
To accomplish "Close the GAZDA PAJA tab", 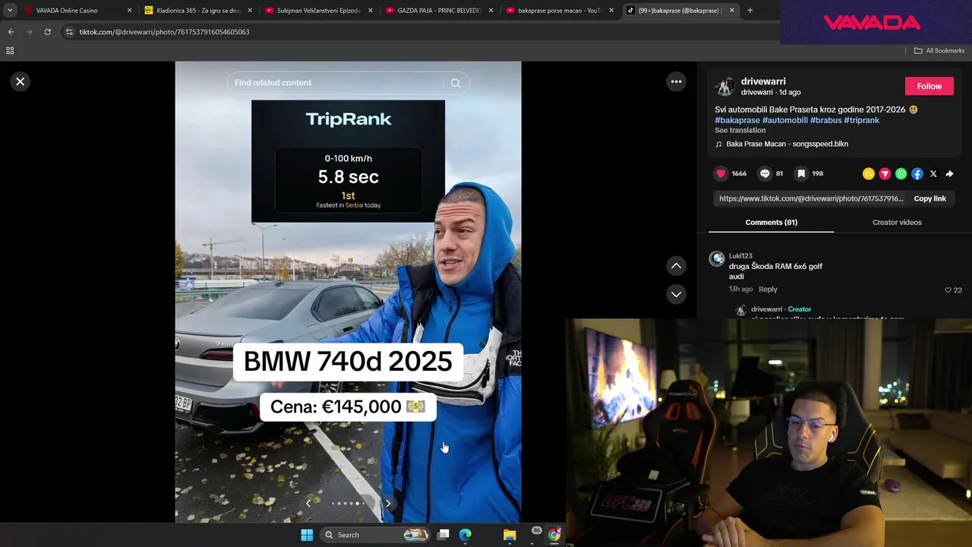I will [x=491, y=11].
